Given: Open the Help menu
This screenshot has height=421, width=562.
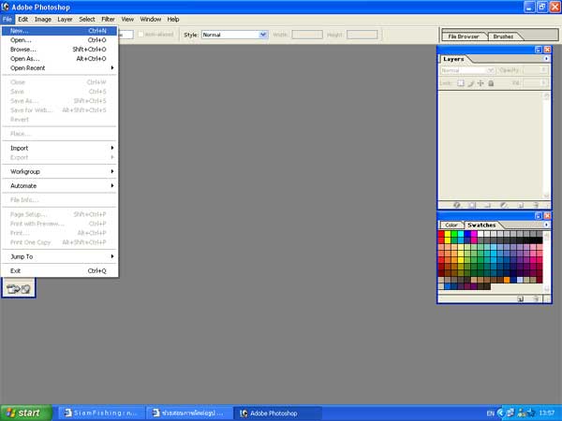Looking at the screenshot, I should [173, 20].
